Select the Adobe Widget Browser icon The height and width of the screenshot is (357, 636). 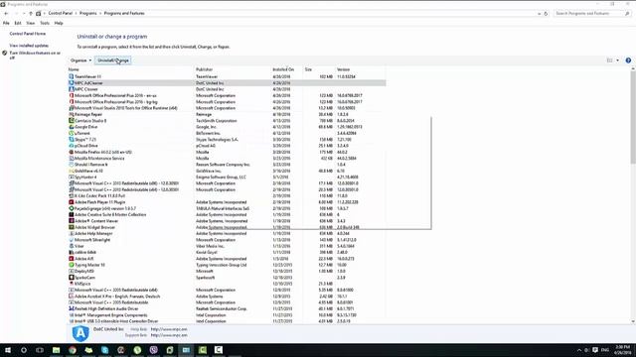pos(72,227)
